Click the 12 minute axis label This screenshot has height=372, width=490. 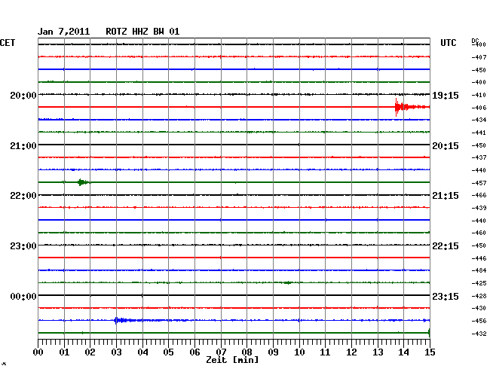click(351, 352)
